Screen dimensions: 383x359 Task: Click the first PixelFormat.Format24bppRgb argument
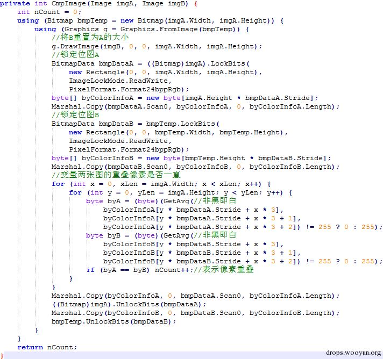pyautogui.click(x=129, y=89)
